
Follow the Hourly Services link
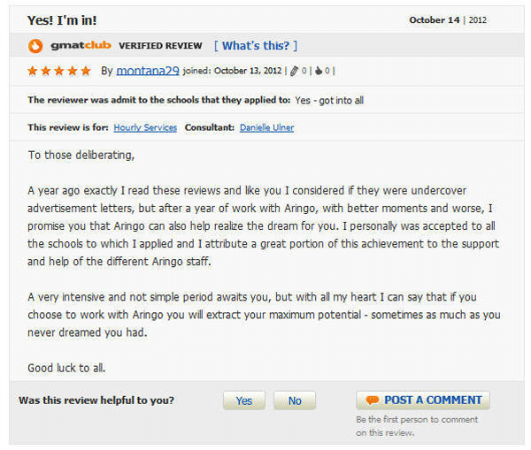(x=145, y=127)
